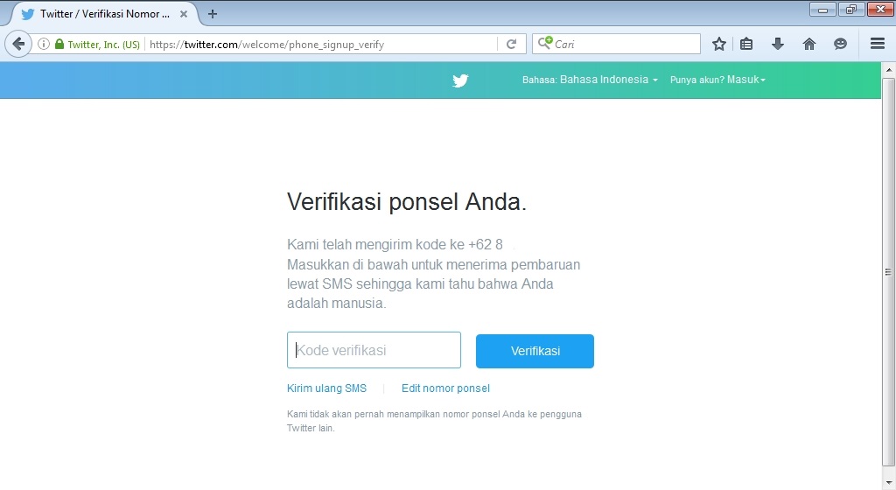Click the Verifikasi button
This screenshot has height=490, width=896.
point(535,351)
